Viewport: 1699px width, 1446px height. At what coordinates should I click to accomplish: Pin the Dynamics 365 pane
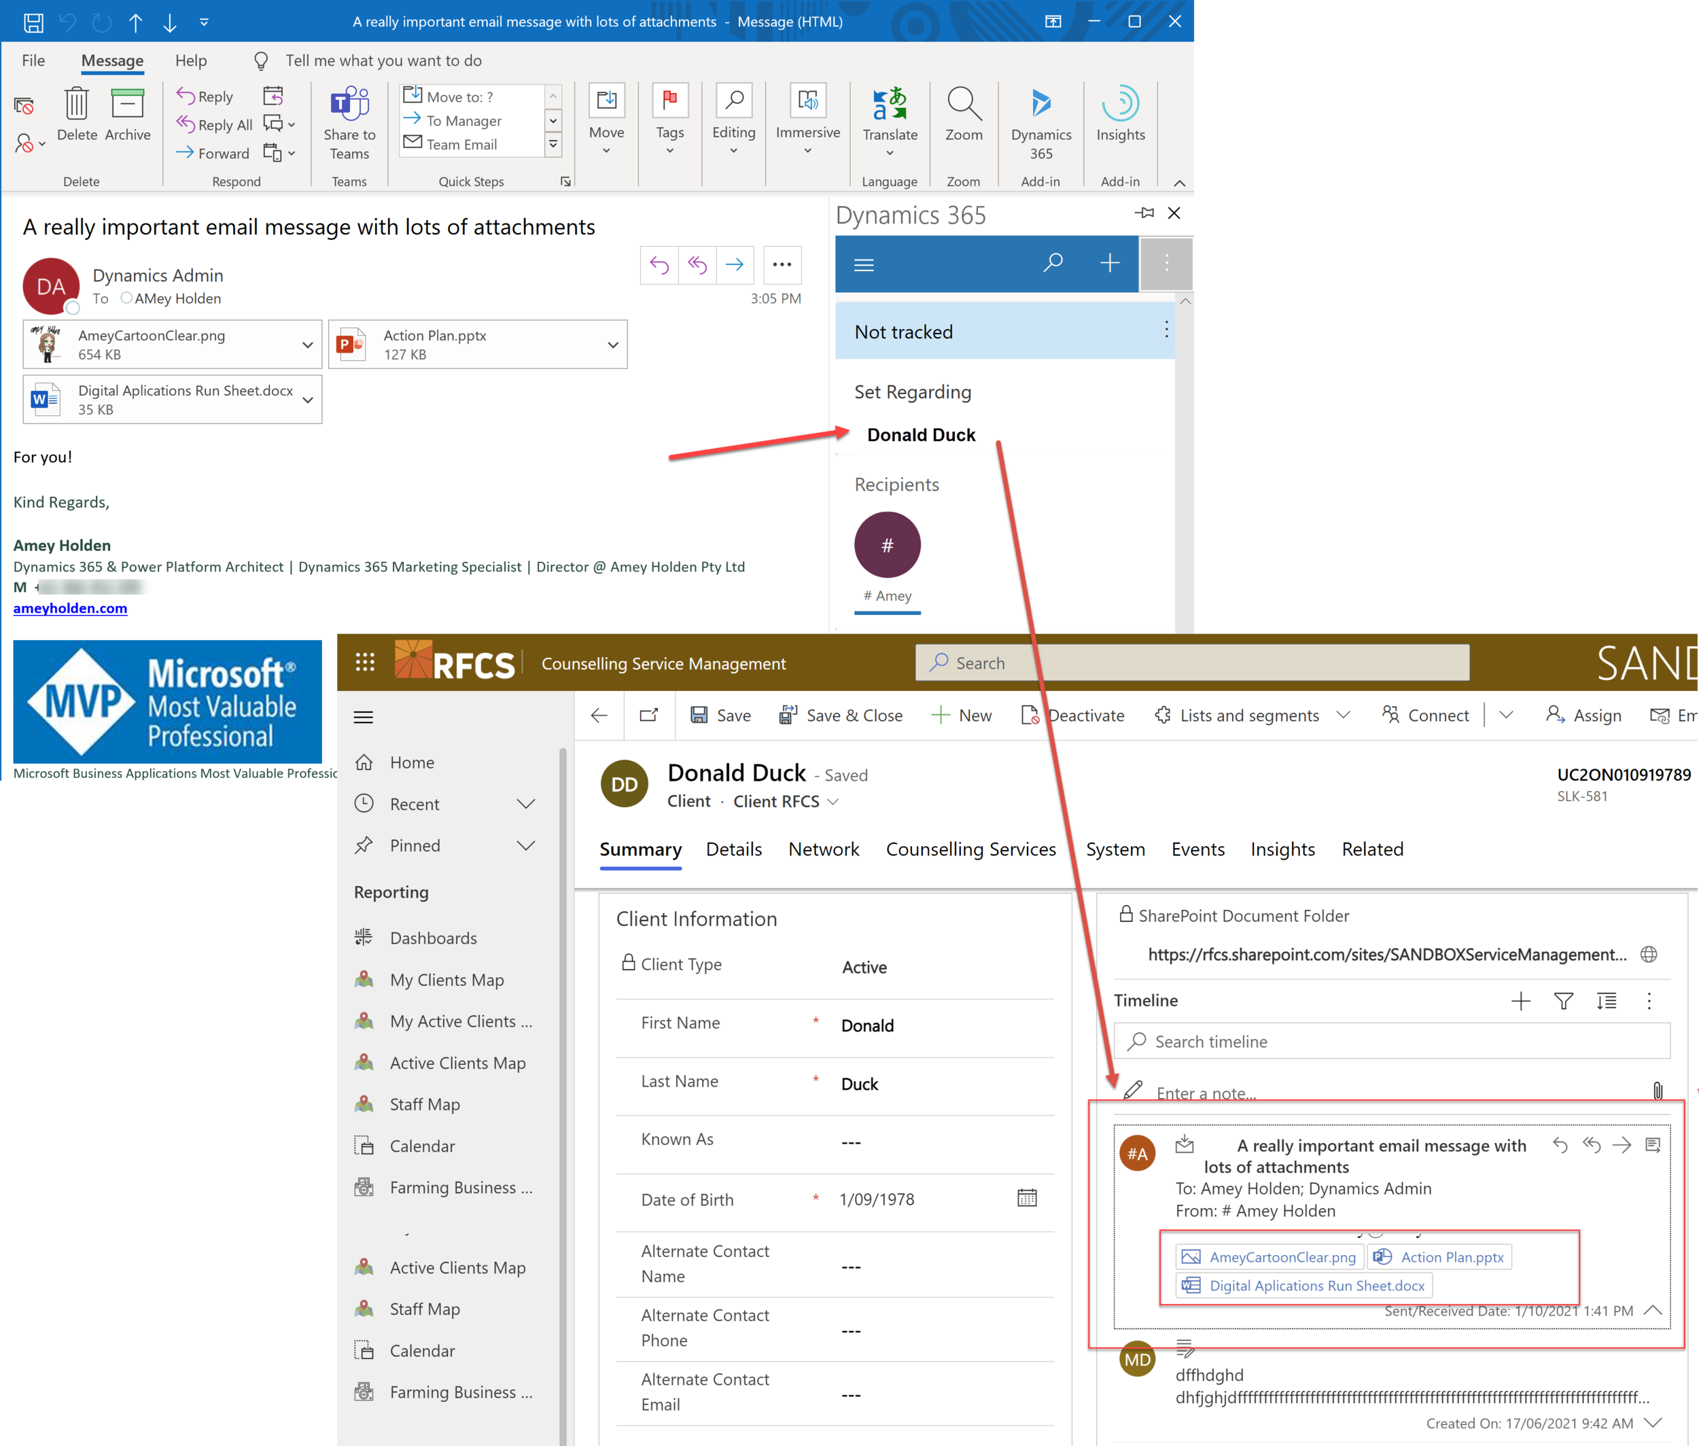[1144, 213]
